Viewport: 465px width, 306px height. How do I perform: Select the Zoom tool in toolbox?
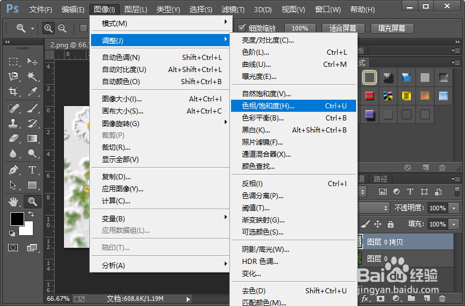click(x=32, y=202)
